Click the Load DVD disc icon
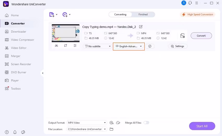 click(x=65, y=15)
